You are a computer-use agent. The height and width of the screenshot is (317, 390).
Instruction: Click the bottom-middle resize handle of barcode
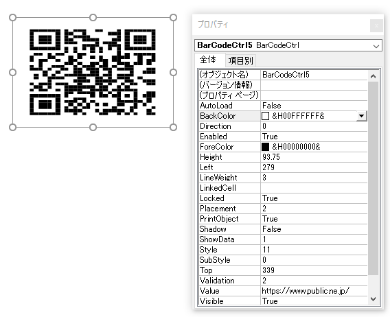[93, 128]
